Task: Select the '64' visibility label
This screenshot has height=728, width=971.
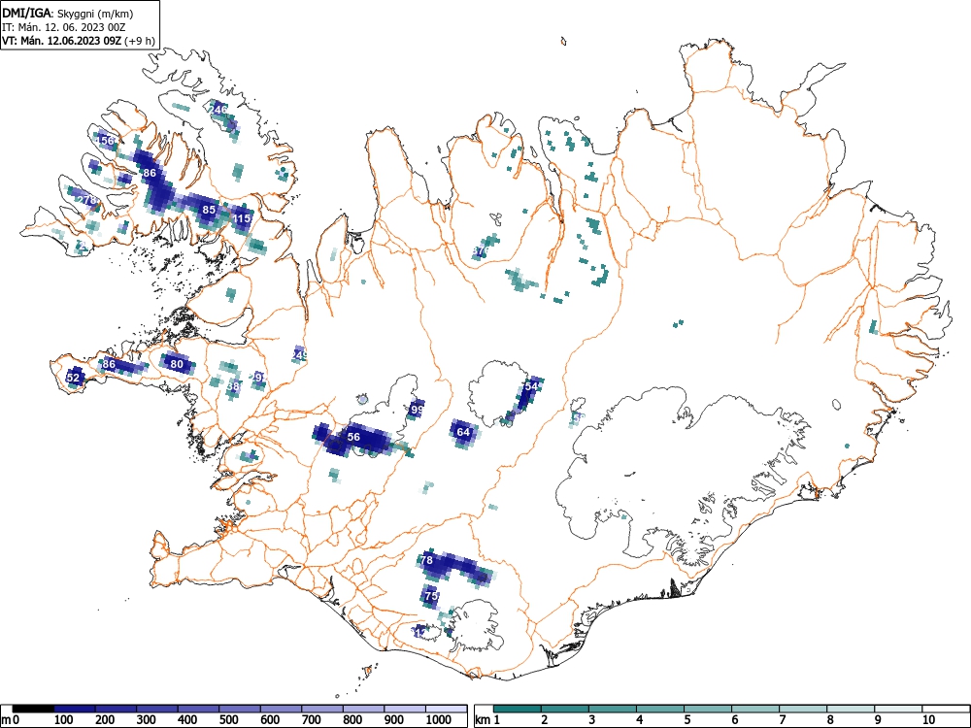Action: pyautogui.click(x=463, y=432)
